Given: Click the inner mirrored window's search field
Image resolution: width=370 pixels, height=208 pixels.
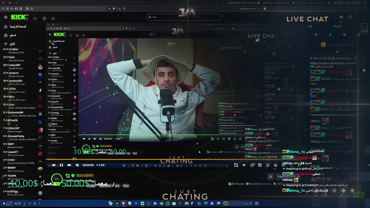Looking at the screenshot, I should 176,34.
